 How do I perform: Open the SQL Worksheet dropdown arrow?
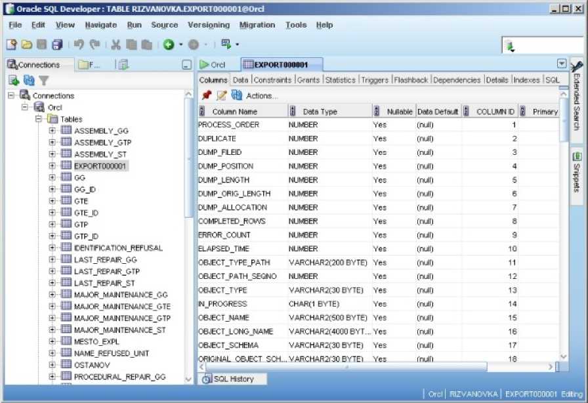click(x=238, y=45)
